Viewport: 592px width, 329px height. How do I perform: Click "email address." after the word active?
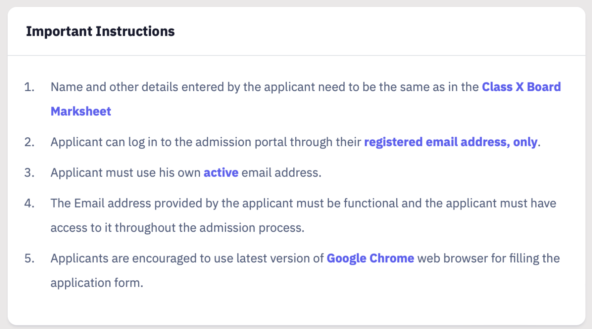click(x=281, y=172)
